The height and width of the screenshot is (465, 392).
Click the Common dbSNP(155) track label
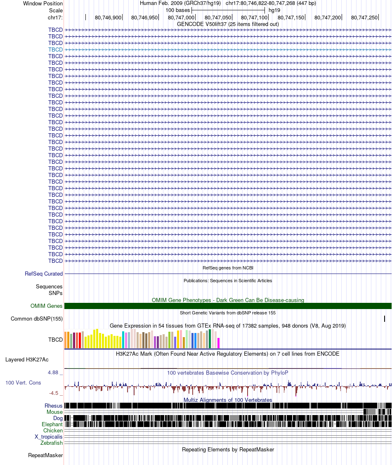[37, 319]
